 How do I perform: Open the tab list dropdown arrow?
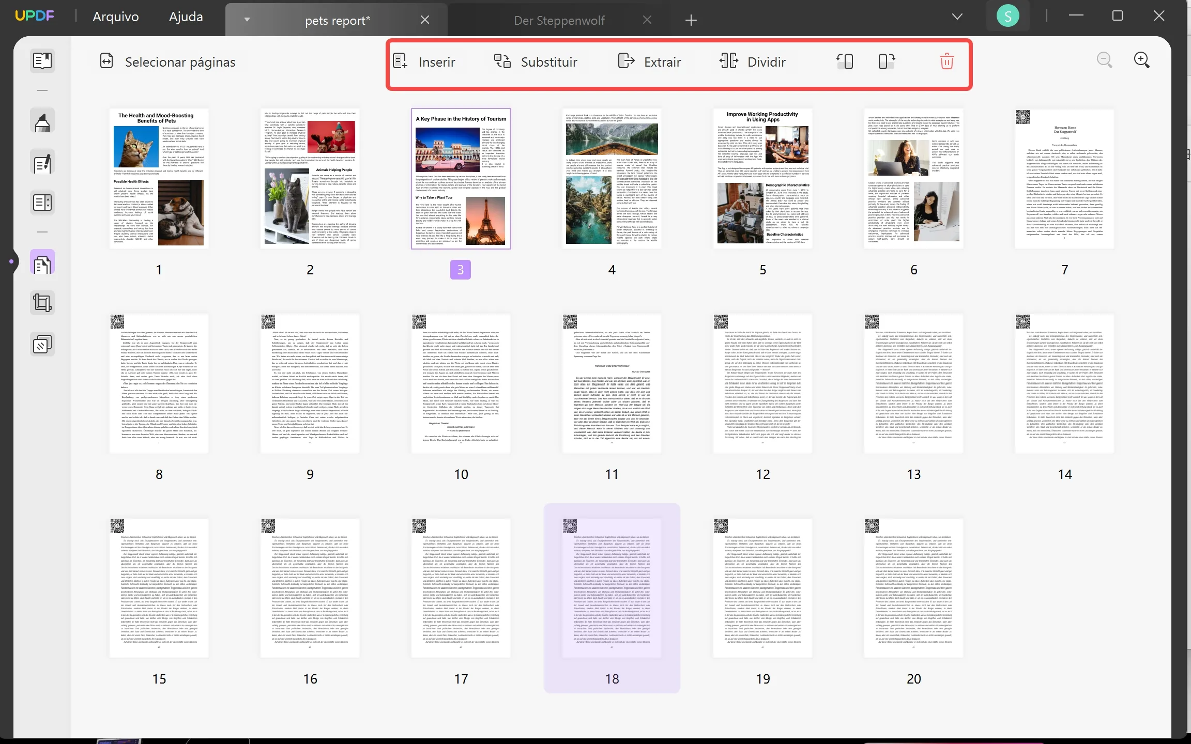pyautogui.click(x=247, y=19)
